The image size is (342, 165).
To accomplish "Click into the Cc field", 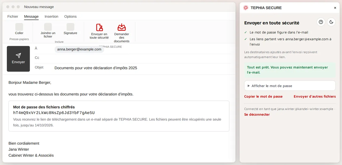I will click(142, 58).
